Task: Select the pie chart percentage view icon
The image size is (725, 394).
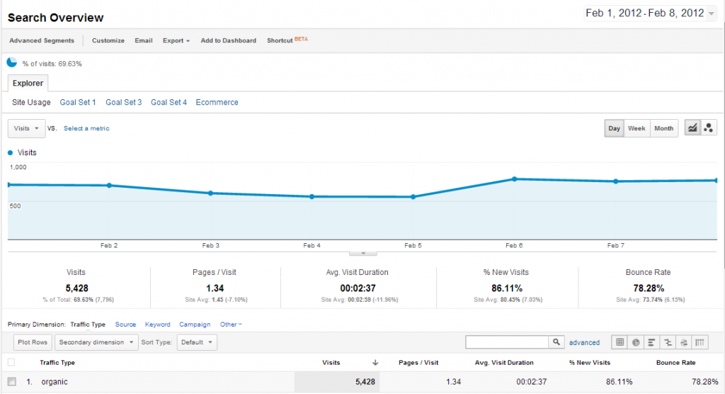Action: pyautogui.click(x=636, y=342)
